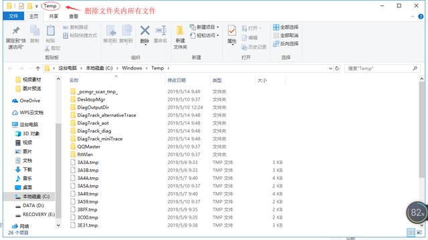Image resolution: width=428 pixels, height=240 pixels.
Task: Click the Pin to Quick access icon
Action: 16,31
